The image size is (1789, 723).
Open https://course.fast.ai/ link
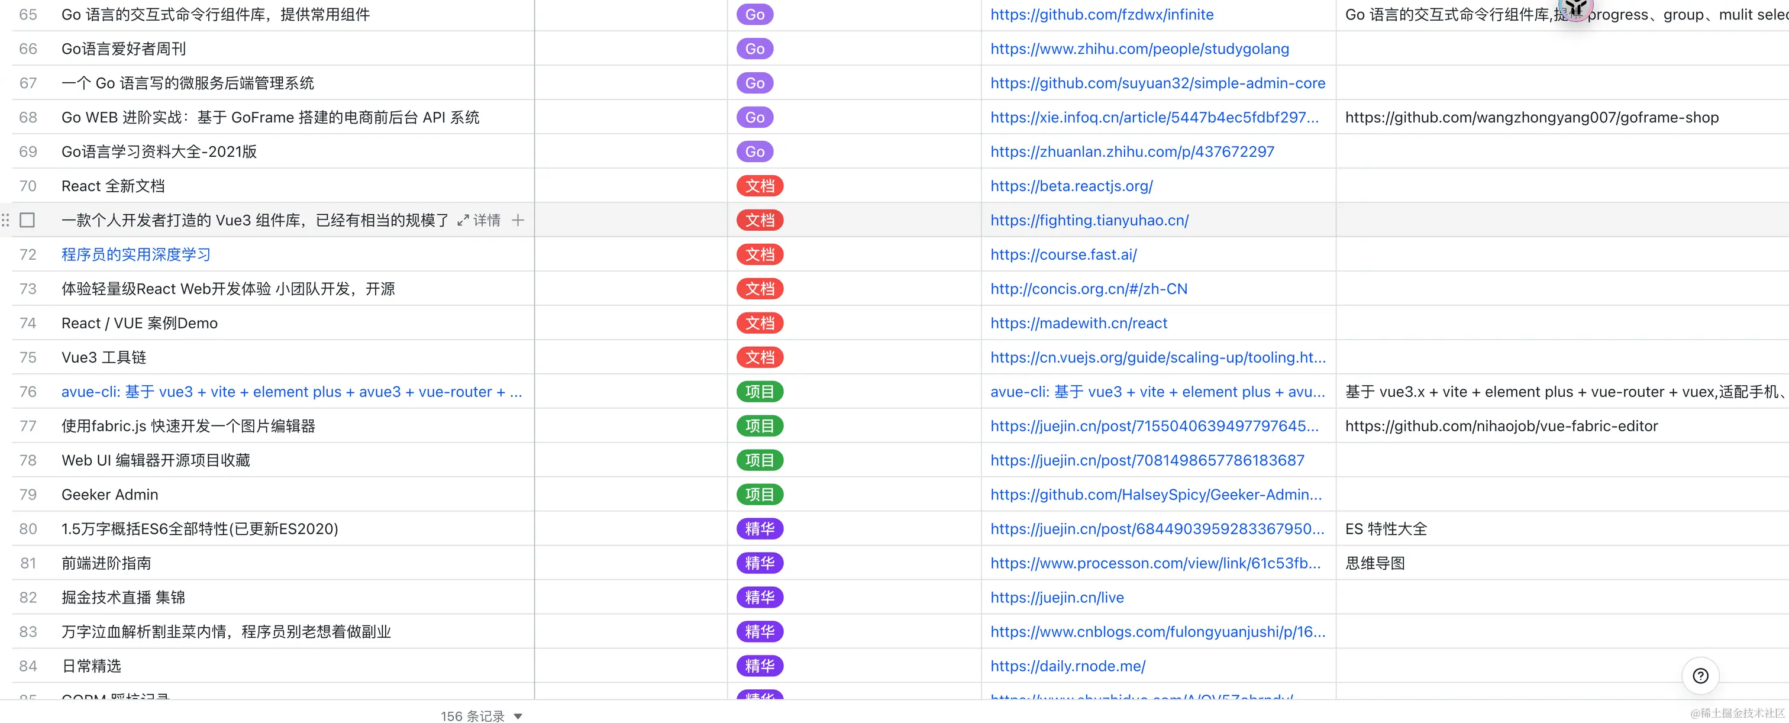coord(1063,254)
